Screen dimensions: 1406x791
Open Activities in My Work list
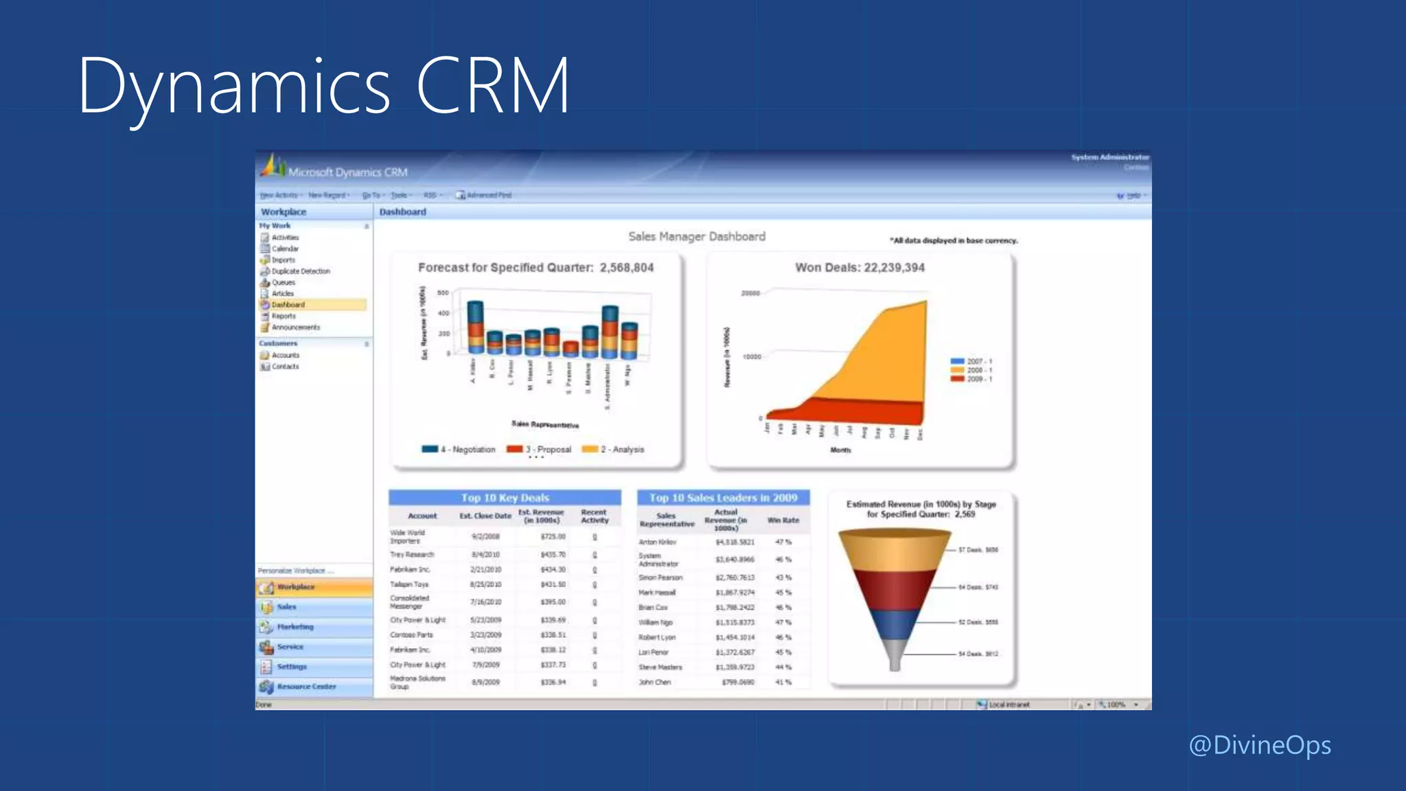click(x=285, y=238)
